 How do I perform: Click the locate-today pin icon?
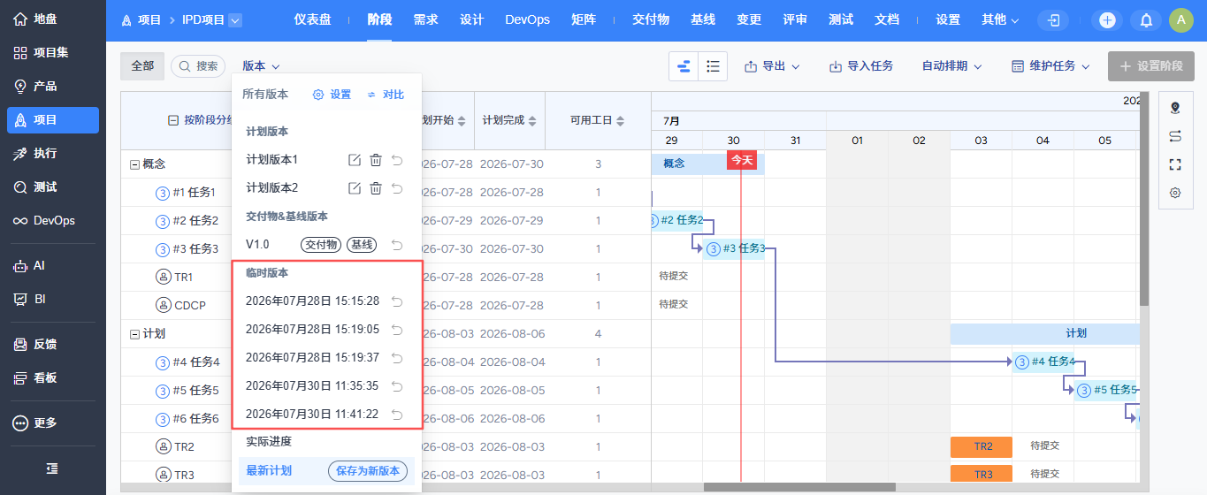coord(1175,108)
